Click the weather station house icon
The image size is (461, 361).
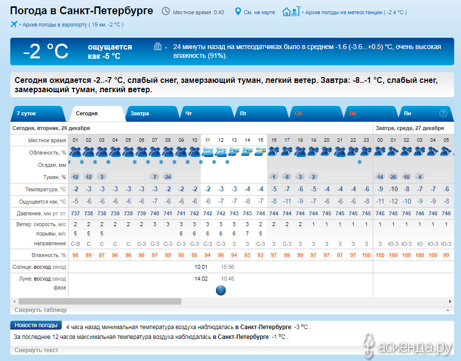[291, 11]
